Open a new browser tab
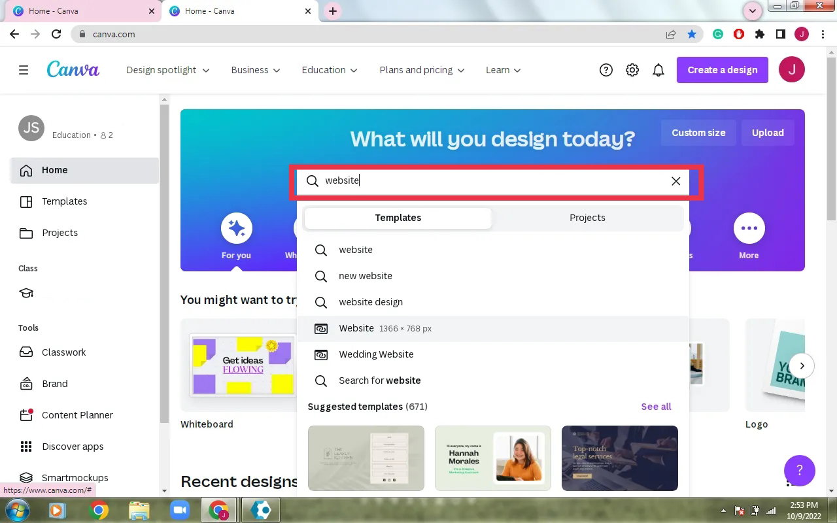837x523 pixels. tap(333, 11)
